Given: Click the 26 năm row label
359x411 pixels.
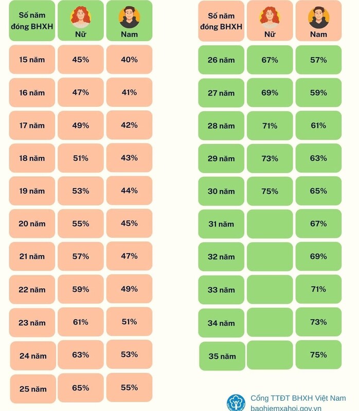Looking at the screenshot, I should pos(221,60).
